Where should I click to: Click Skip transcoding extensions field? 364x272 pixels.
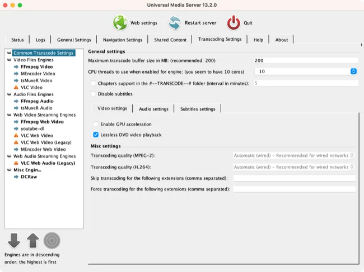(x=295, y=178)
